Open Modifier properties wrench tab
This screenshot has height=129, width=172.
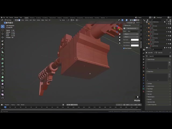point(144,78)
